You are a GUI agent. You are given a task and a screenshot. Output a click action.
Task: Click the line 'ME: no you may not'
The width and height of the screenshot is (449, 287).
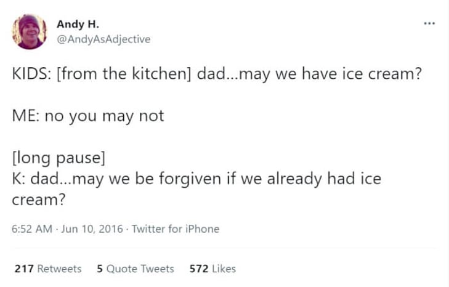pos(88,116)
